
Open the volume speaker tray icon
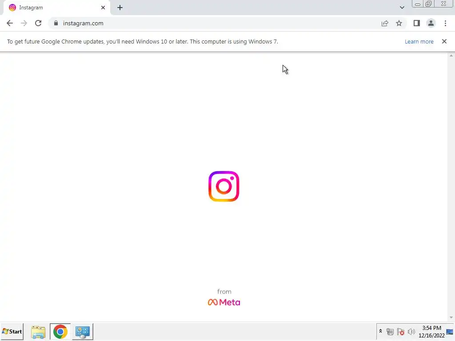(411, 331)
